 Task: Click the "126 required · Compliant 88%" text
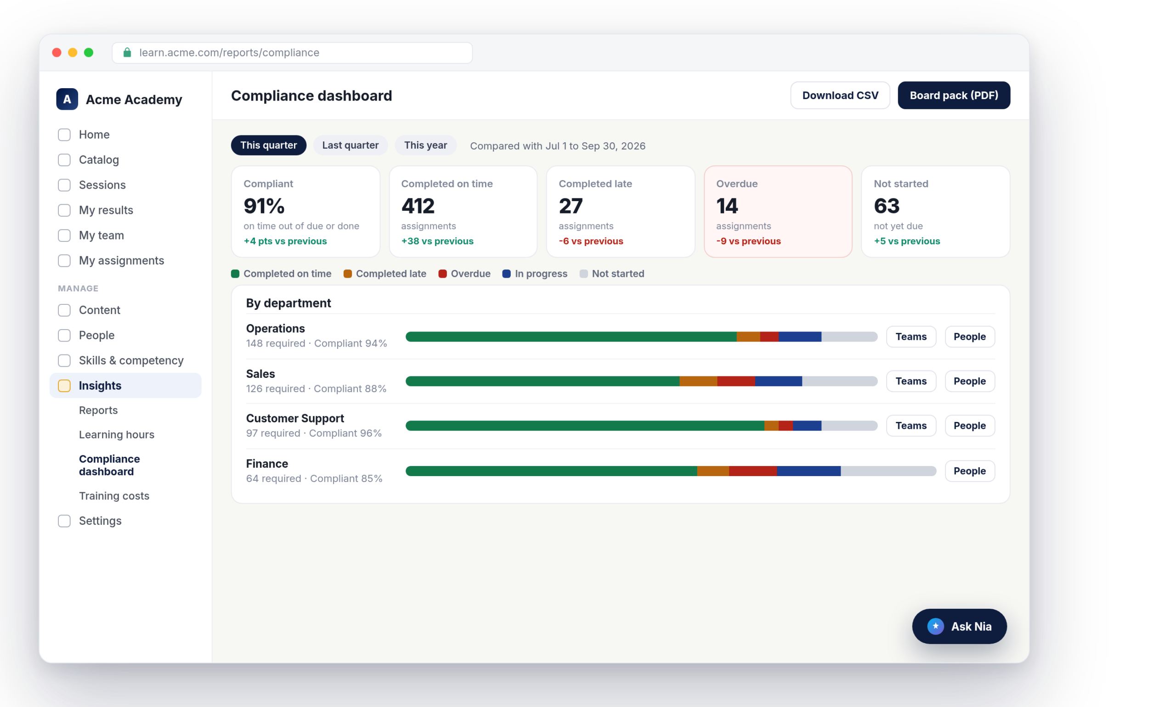(316, 389)
